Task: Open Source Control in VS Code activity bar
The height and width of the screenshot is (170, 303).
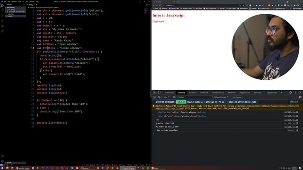Action: click(x=2, y=16)
